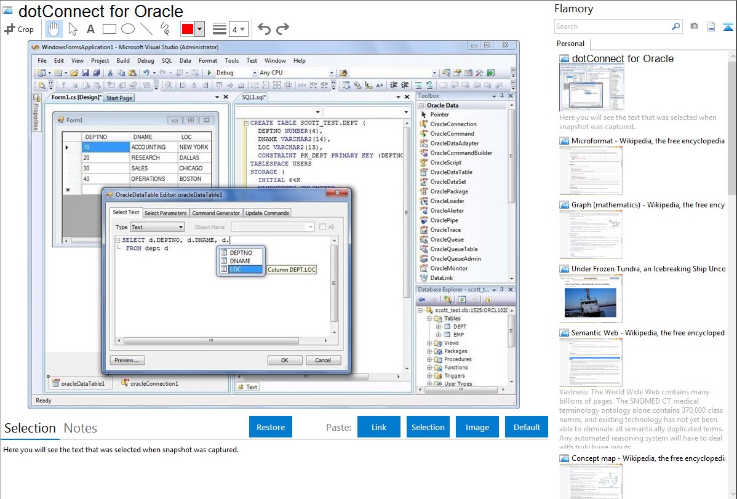Open the line width dropdown
The height and width of the screenshot is (499, 737).
click(x=238, y=29)
